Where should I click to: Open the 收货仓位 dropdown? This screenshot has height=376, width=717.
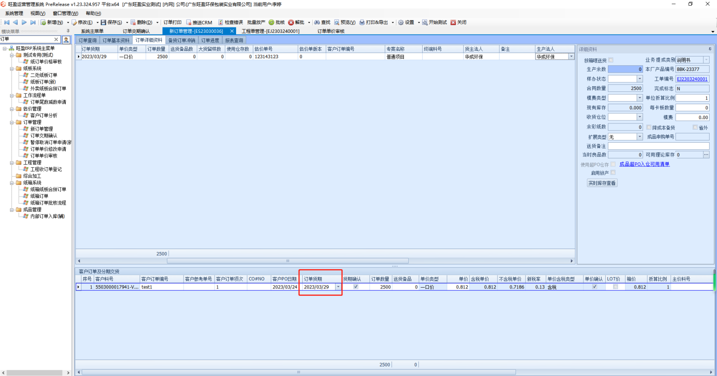639,117
